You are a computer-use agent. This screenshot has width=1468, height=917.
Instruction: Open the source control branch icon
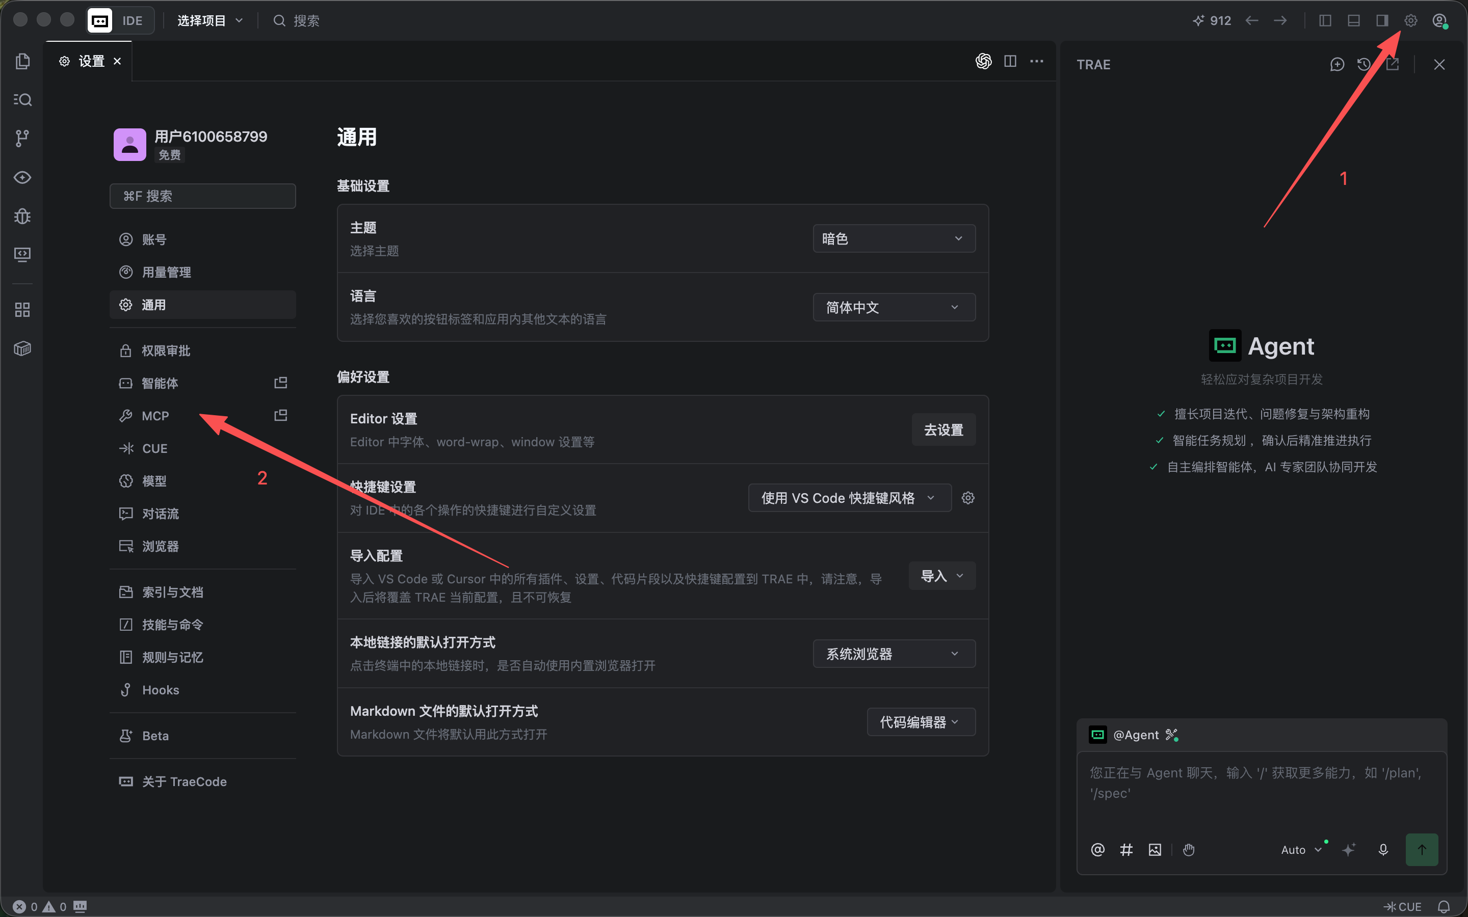tap(22, 138)
